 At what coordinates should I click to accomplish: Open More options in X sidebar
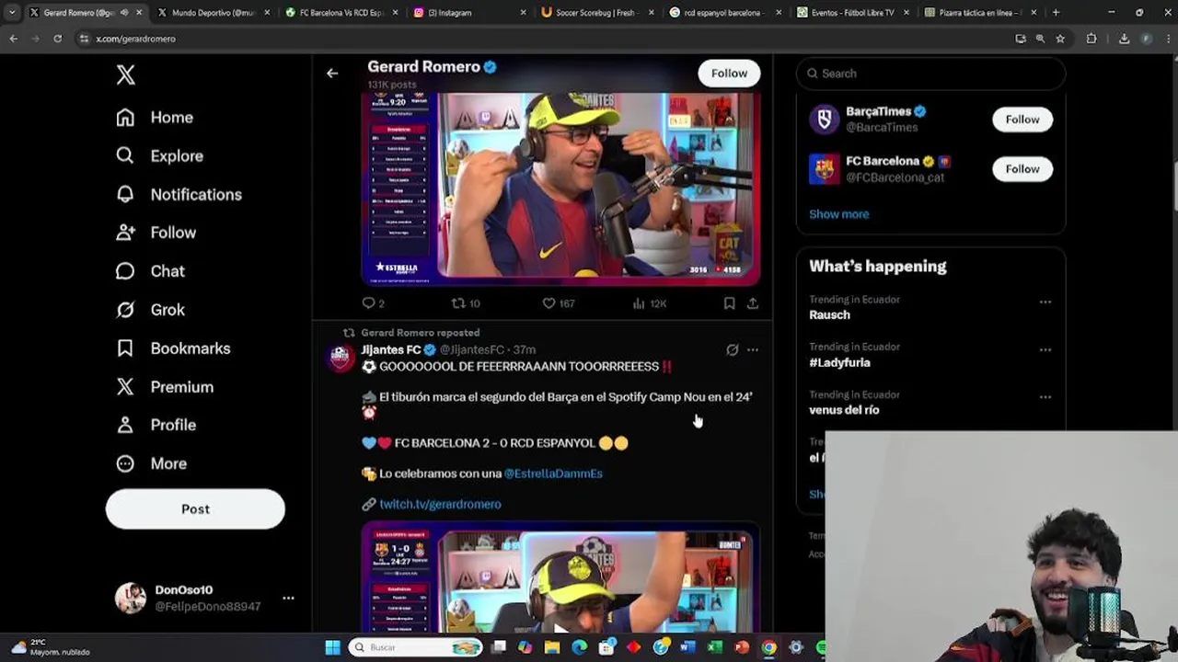click(x=151, y=463)
